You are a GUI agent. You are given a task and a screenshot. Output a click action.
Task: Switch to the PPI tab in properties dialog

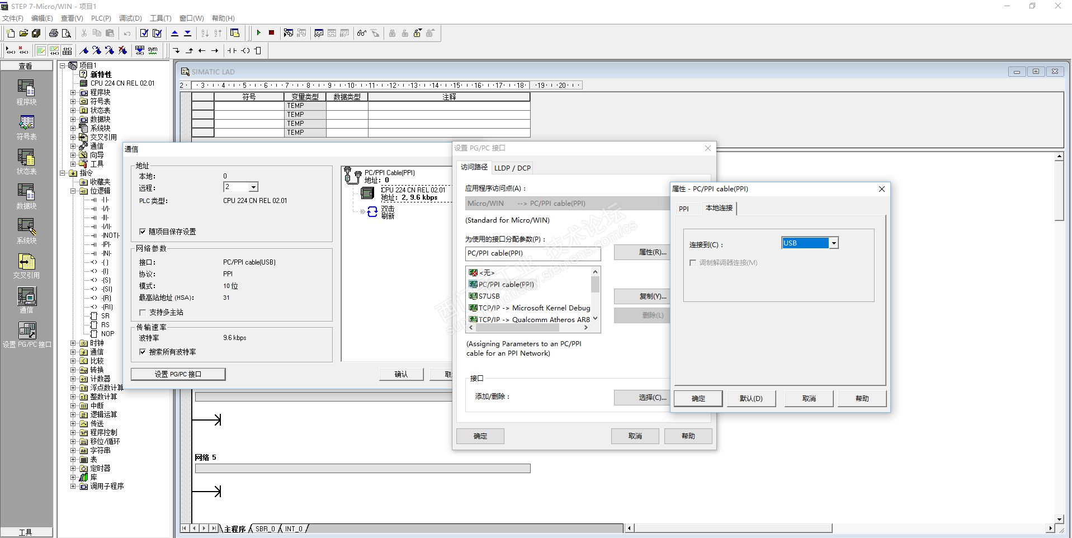tap(684, 209)
